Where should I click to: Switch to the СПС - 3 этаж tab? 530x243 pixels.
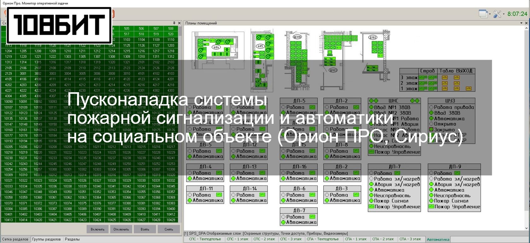tap(291, 239)
